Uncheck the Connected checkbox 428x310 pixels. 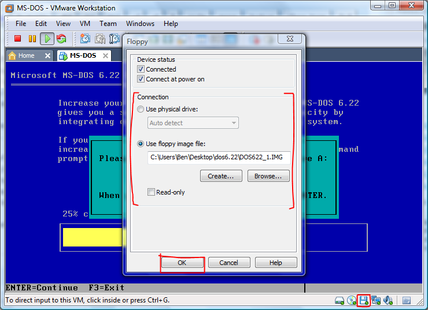[x=141, y=69]
